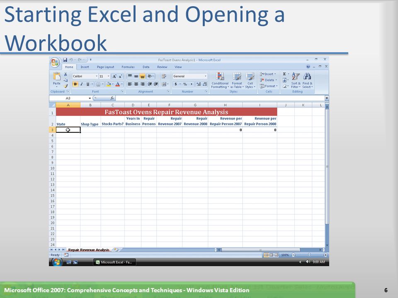Apply comma style number format
This screenshot has height=298, width=398.
pyautogui.click(x=191, y=84)
